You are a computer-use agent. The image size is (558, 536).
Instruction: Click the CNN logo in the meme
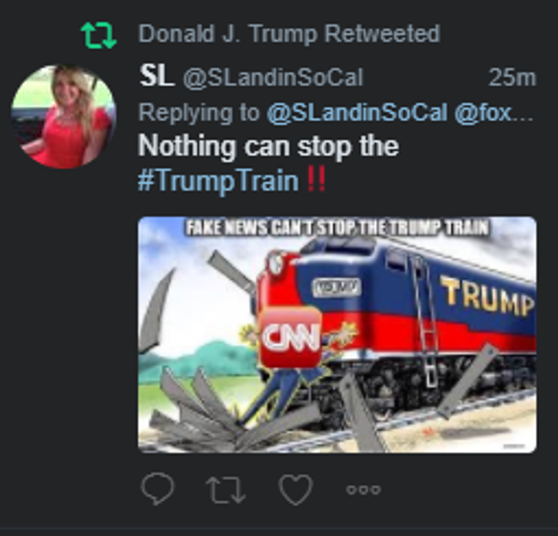click(290, 337)
